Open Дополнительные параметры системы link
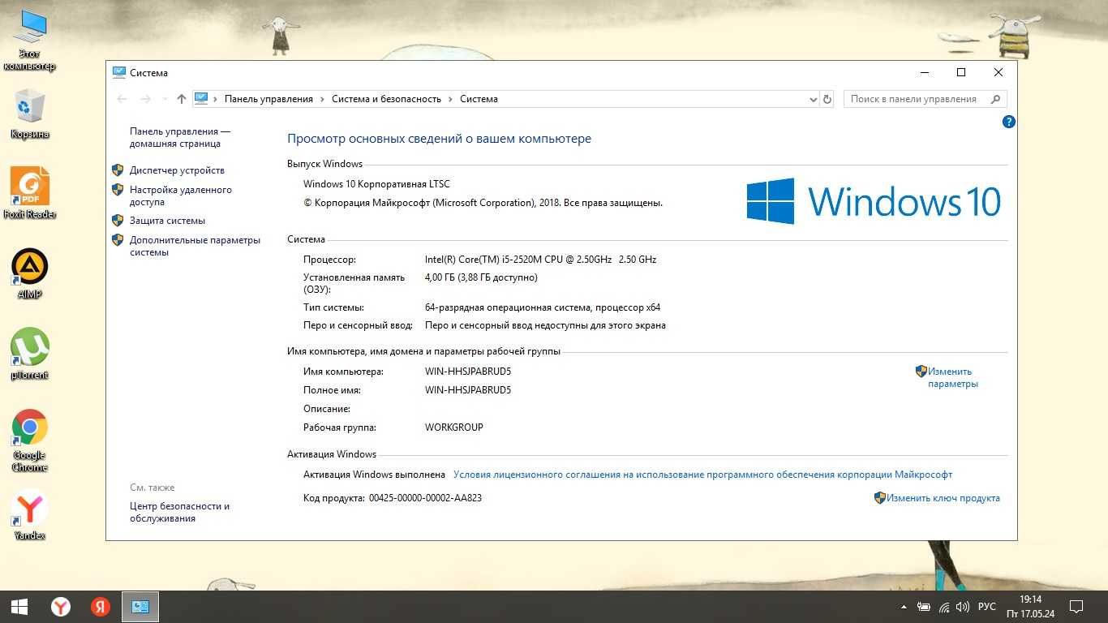 click(195, 246)
